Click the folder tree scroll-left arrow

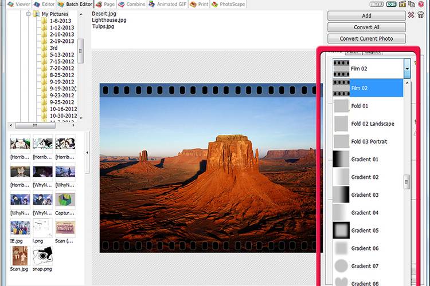(x=11, y=125)
